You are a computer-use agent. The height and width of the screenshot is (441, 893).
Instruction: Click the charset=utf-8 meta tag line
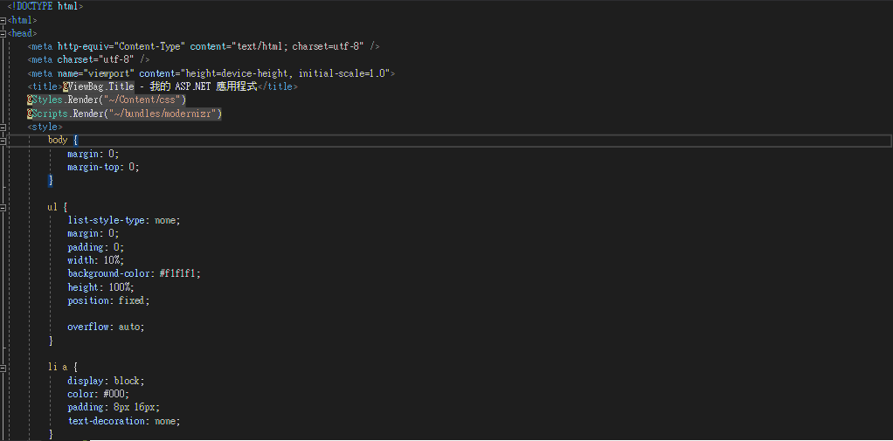pos(88,59)
